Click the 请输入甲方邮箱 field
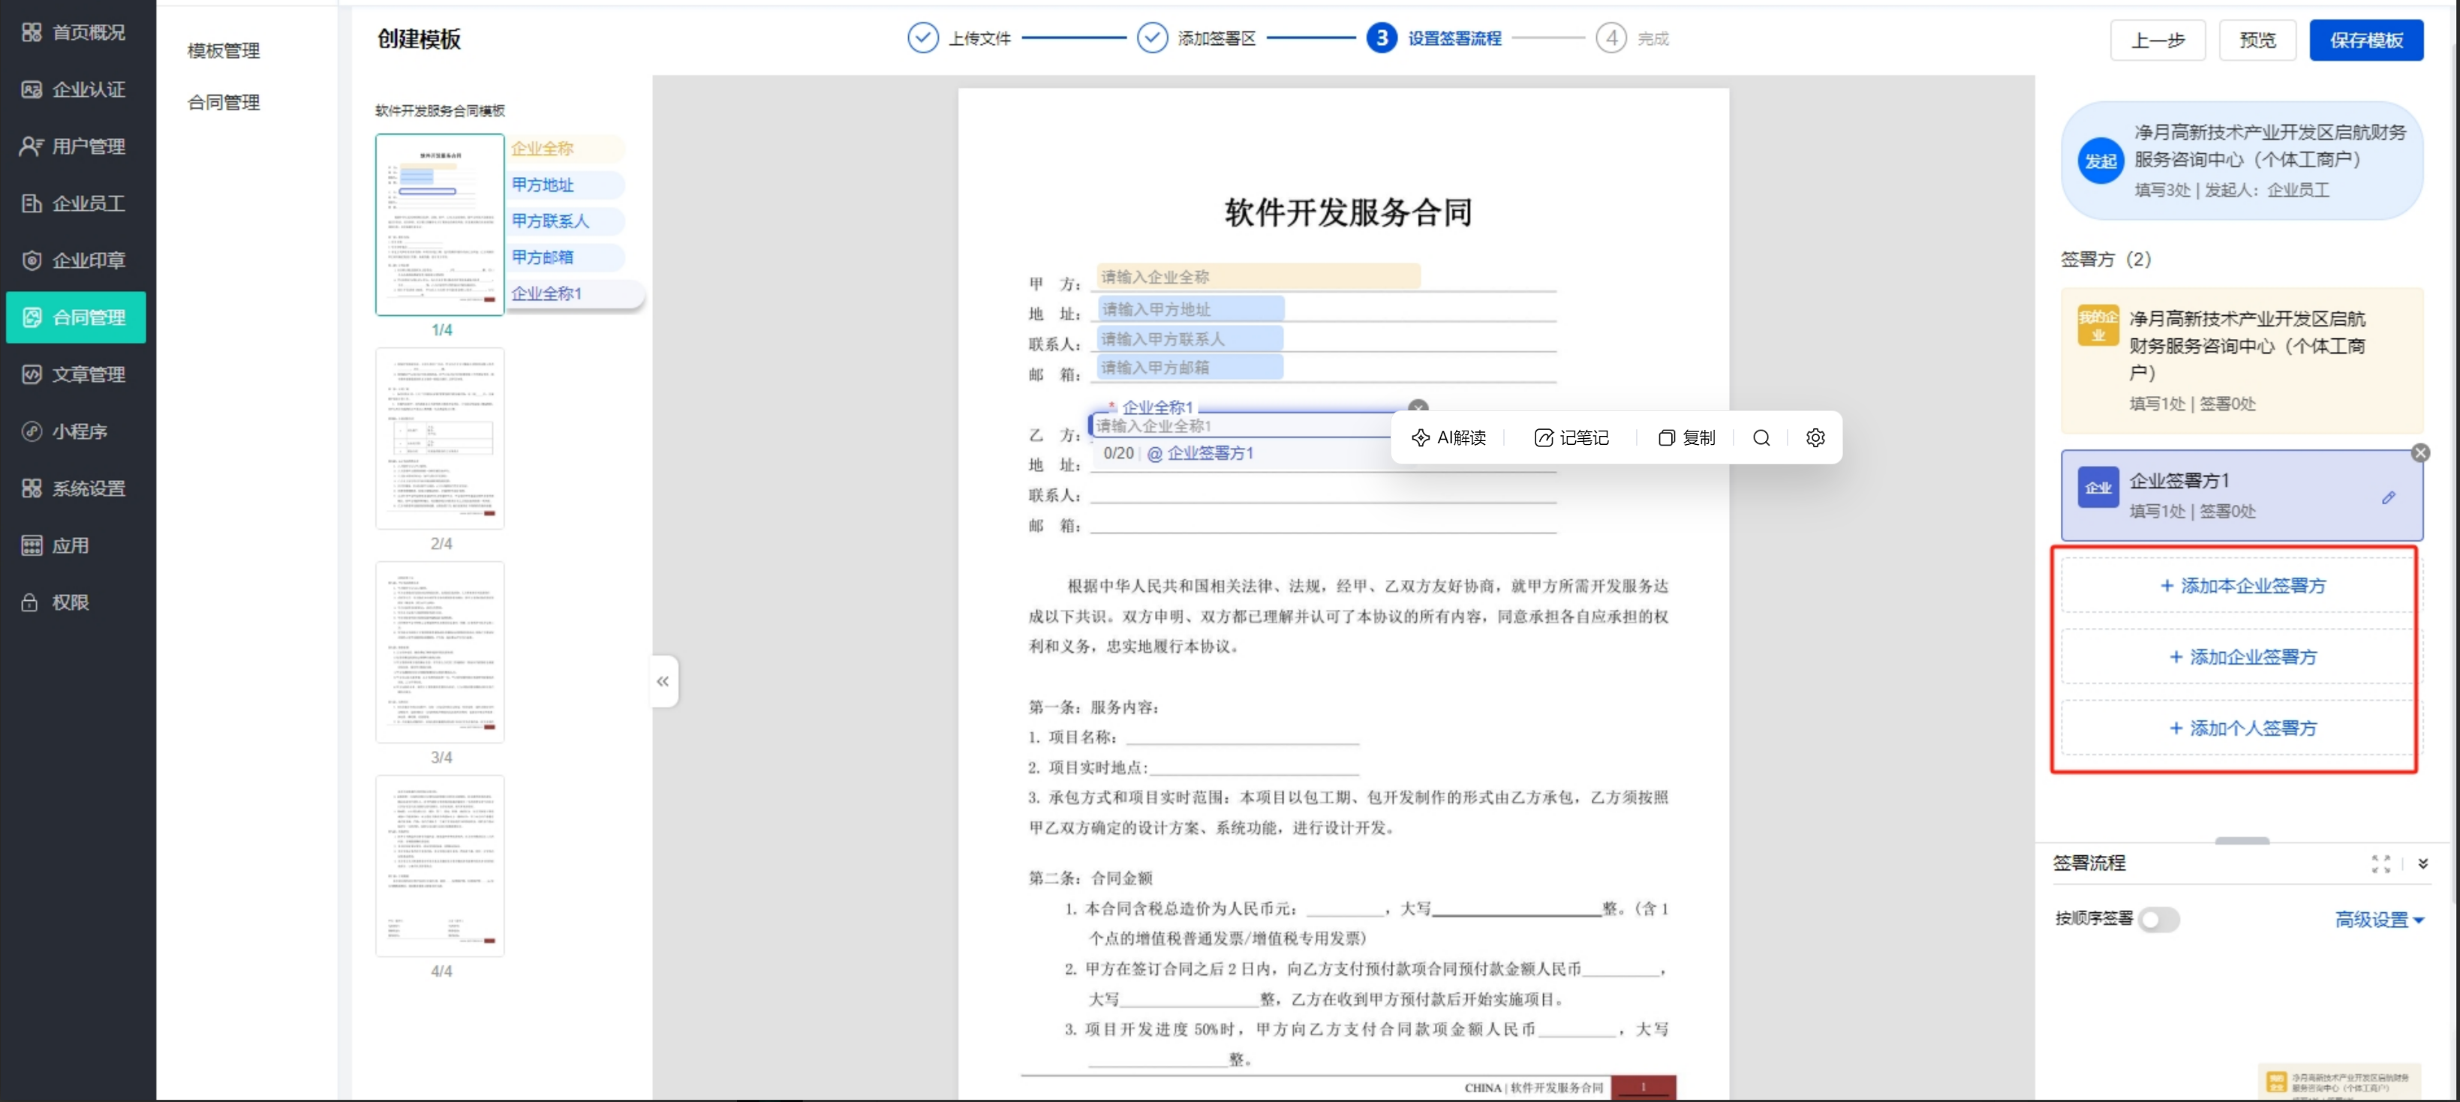2460x1102 pixels. tap(1190, 368)
